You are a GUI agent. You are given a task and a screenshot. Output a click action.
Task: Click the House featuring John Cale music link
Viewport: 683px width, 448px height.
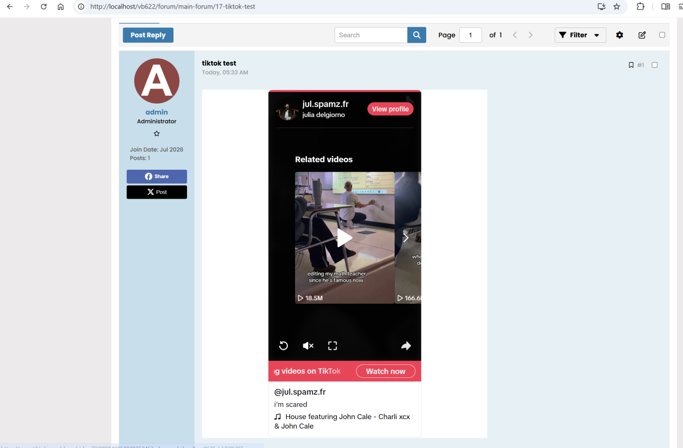coord(342,421)
